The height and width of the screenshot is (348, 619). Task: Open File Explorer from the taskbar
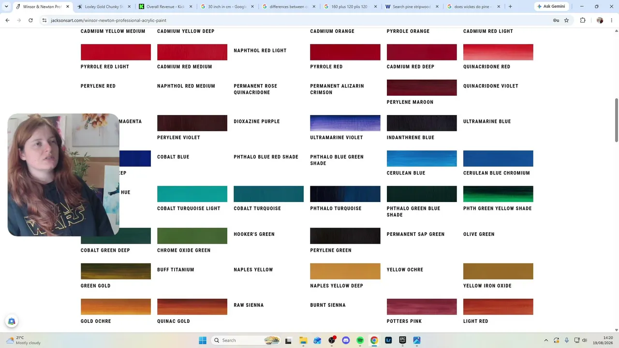click(303, 340)
